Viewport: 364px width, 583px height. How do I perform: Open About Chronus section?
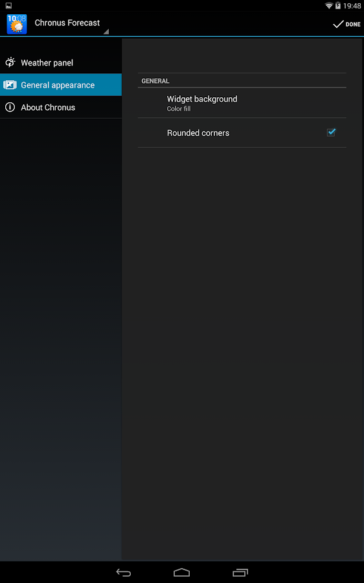click(61, 107)
